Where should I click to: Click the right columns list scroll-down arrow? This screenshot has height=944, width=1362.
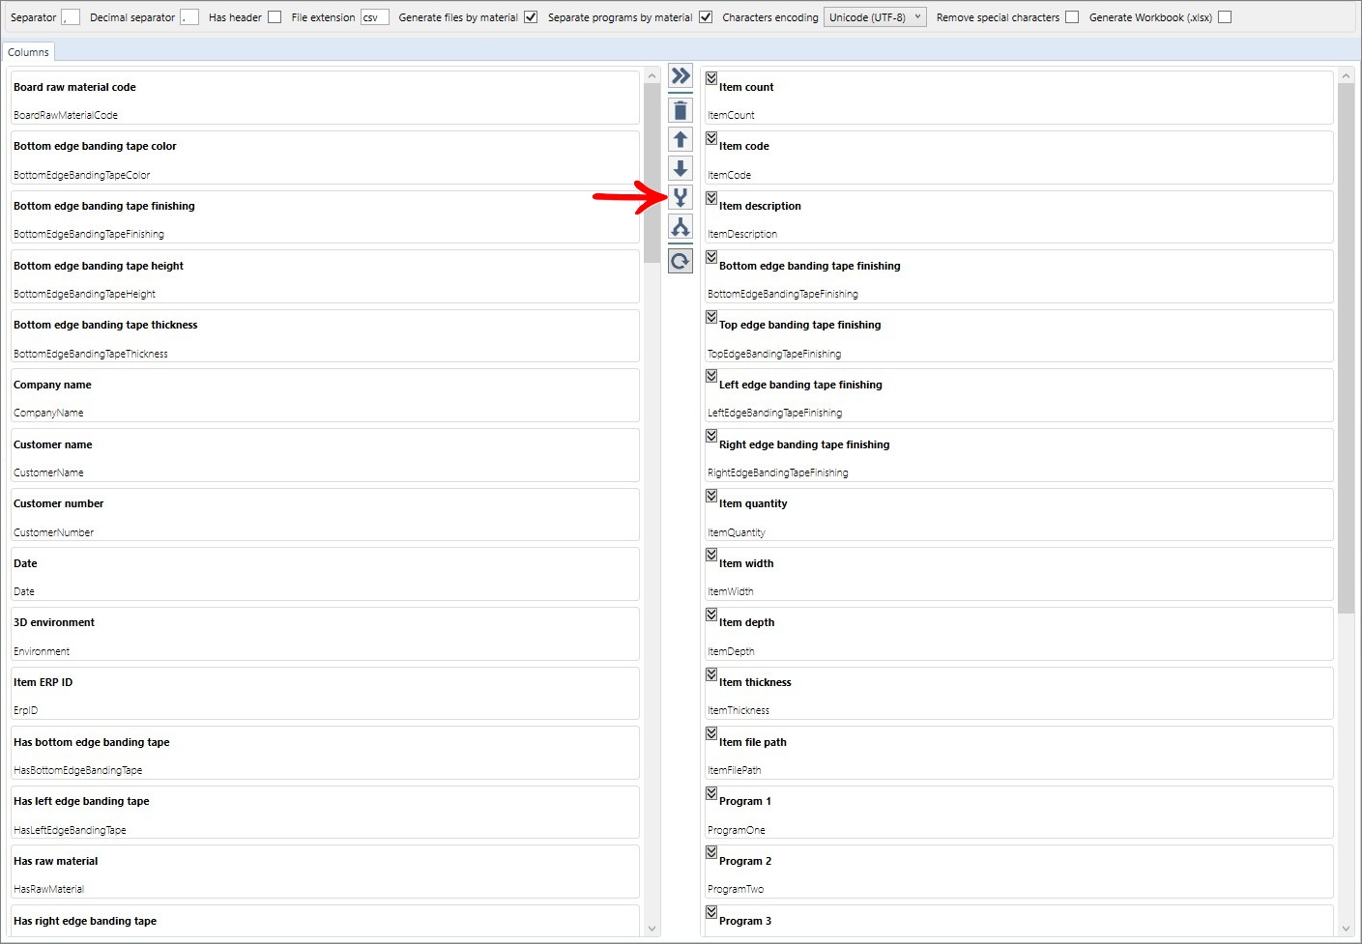[1346, 929]
